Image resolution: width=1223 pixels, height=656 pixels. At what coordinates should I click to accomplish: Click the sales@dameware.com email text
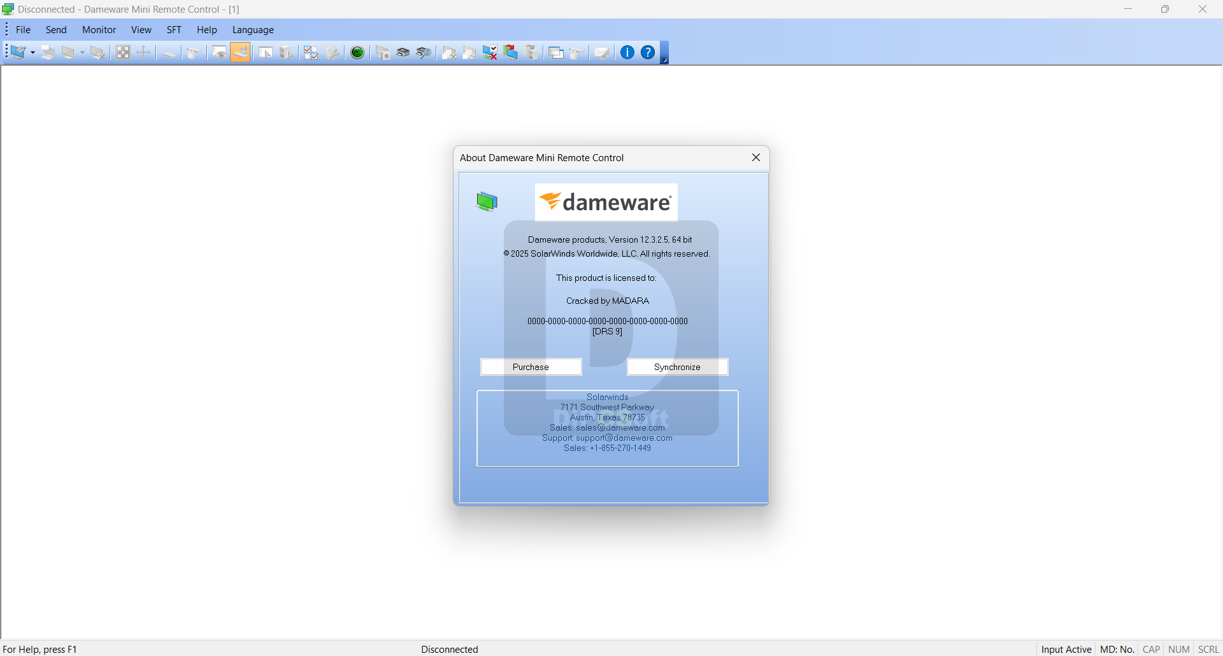click(x=620, y=428)
